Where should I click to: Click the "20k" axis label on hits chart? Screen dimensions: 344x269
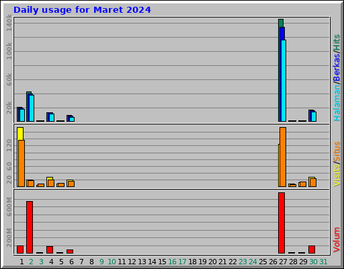9,108
